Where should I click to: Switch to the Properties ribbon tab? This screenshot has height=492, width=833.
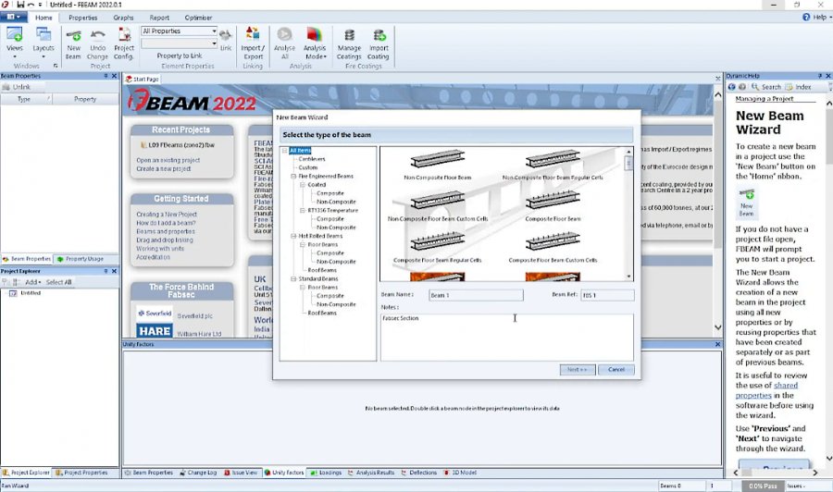[83, 18]
